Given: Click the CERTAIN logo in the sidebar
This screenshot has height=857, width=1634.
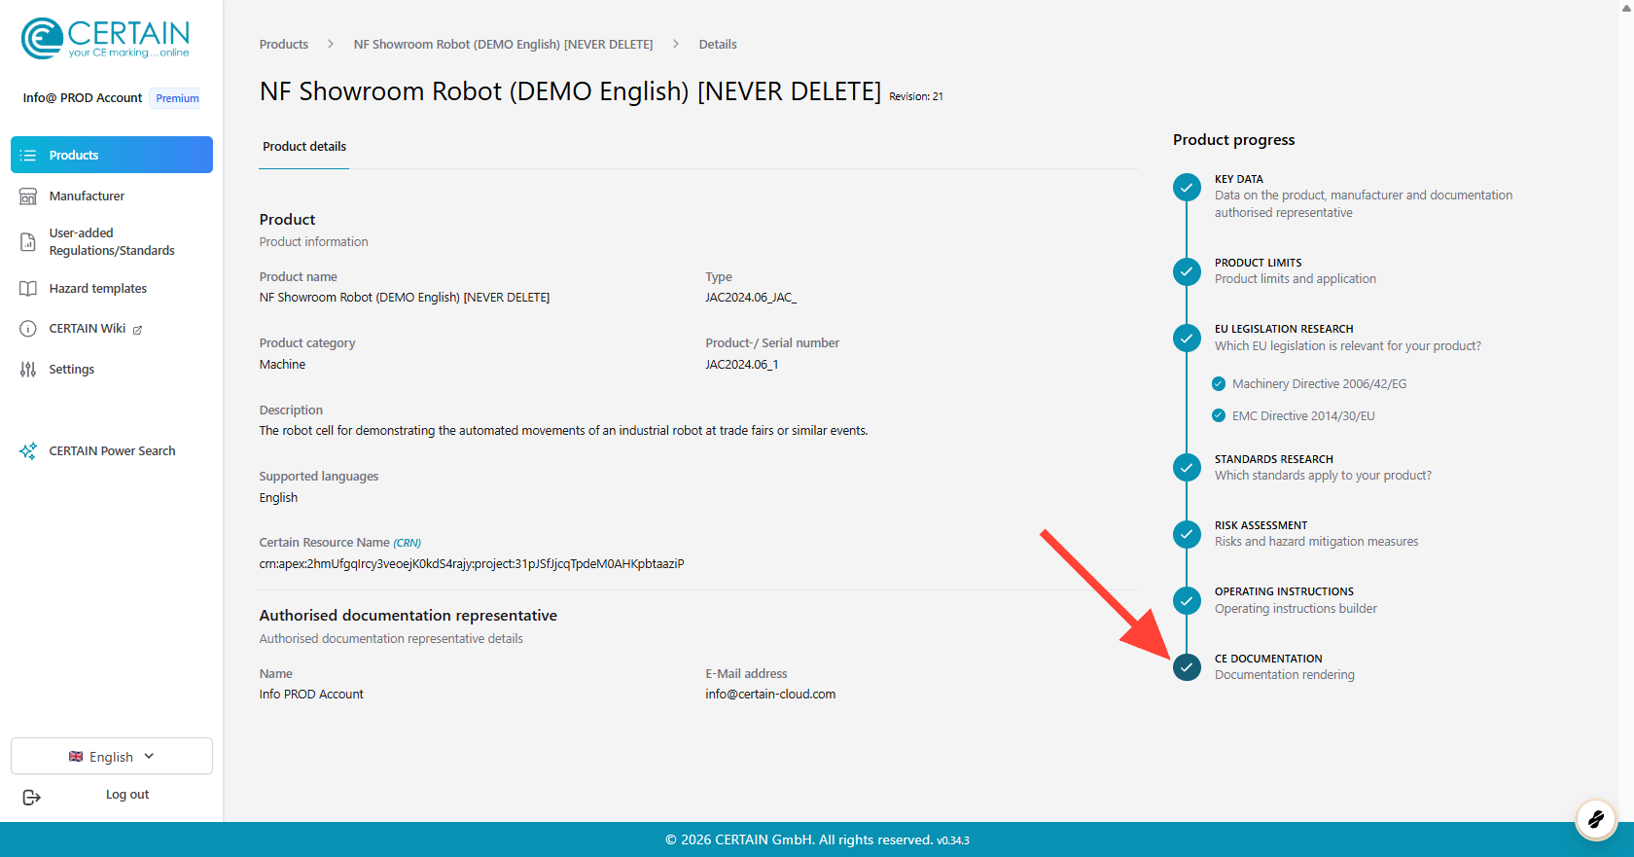Looking at the screenshot, I should click(x=105, y=39).
